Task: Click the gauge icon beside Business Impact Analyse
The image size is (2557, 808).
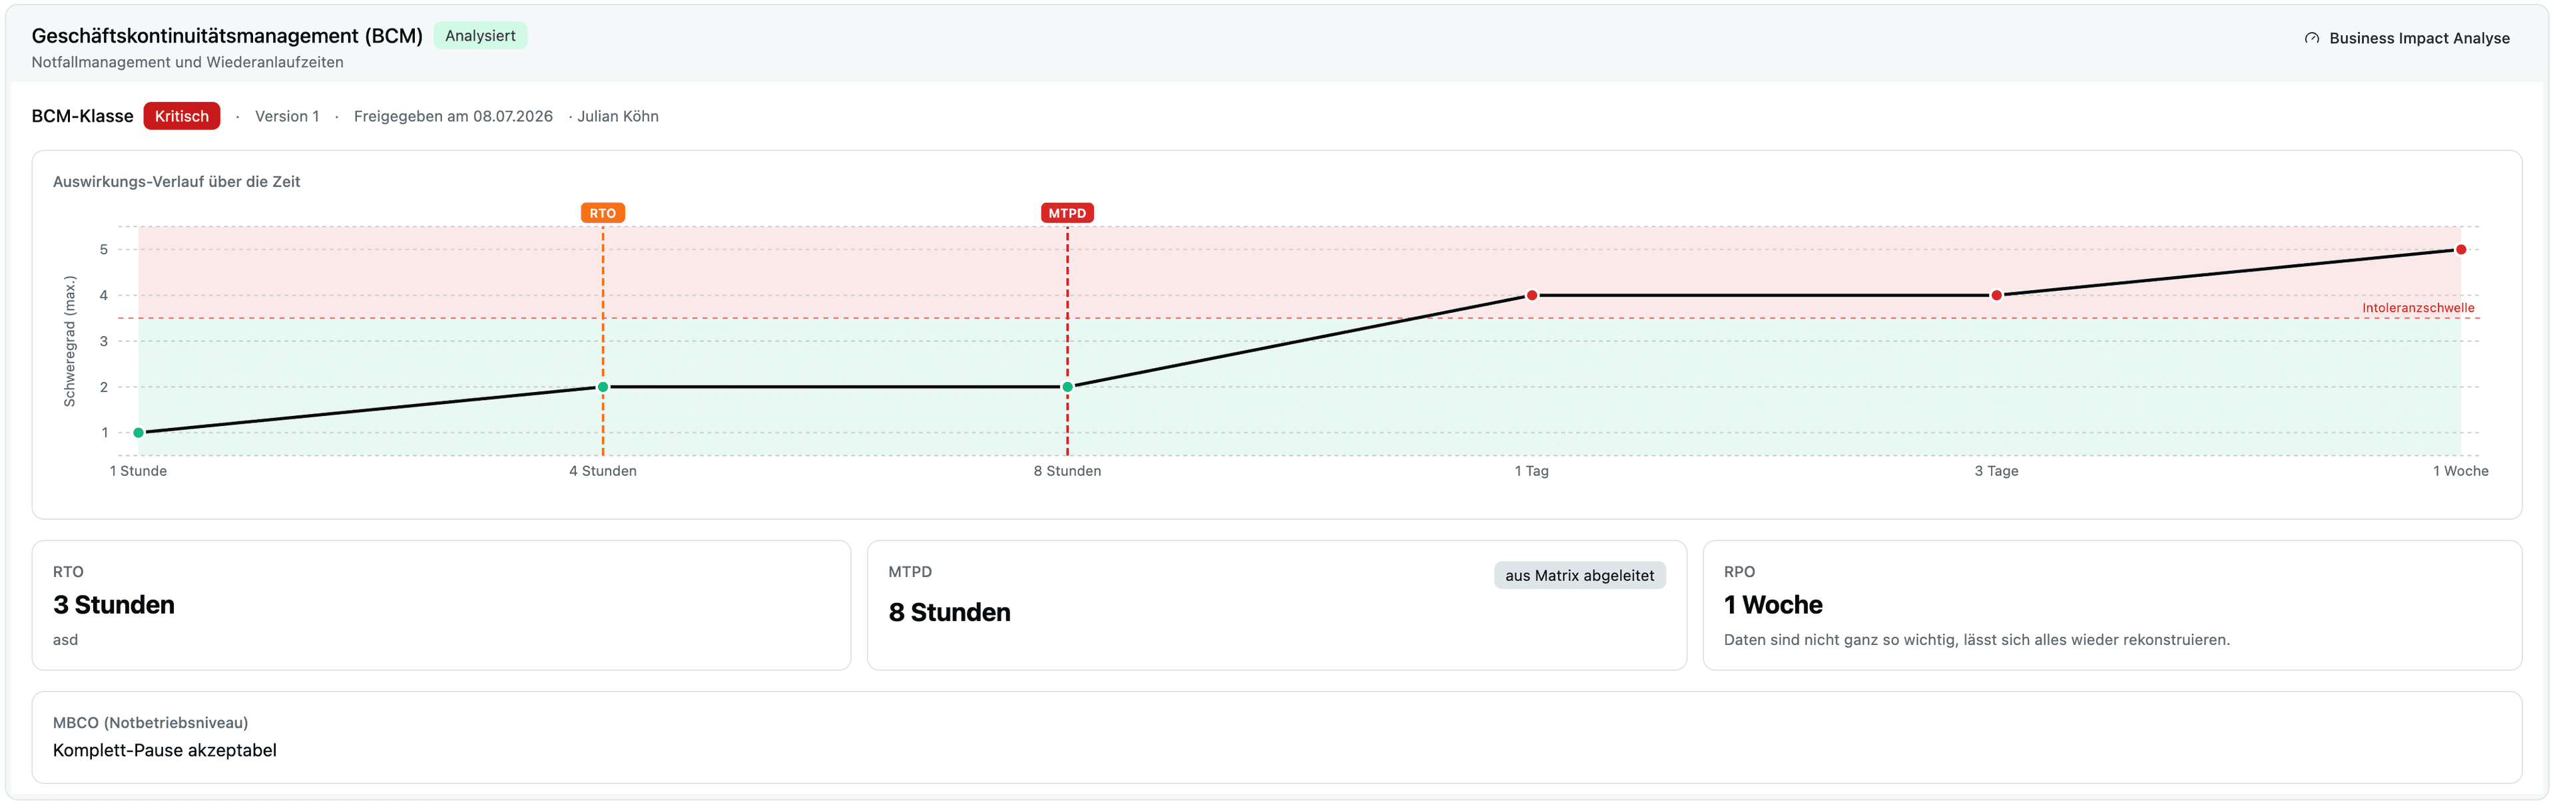Action: (x=2312, y=39)
